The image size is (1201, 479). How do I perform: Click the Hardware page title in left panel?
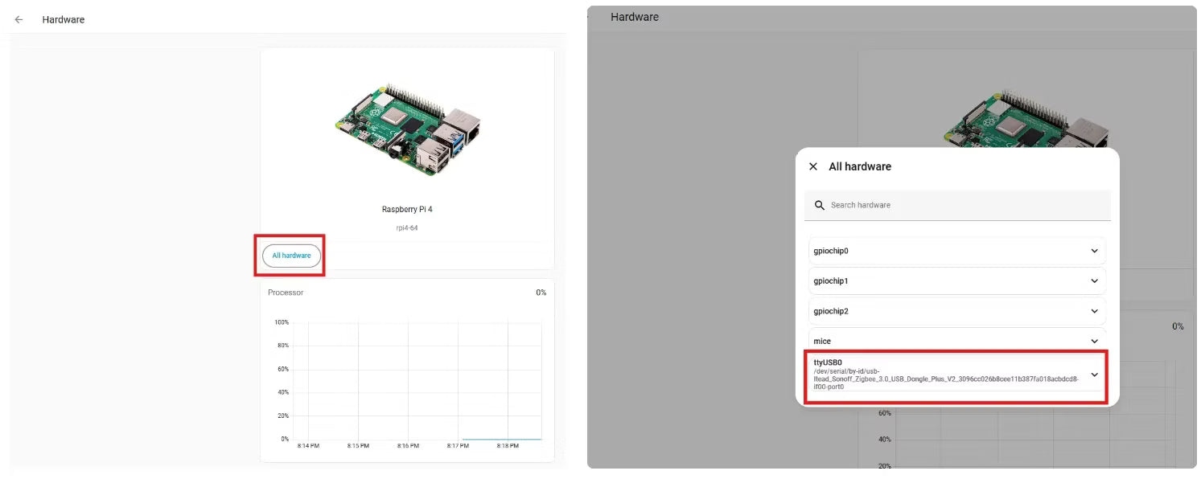64,19
